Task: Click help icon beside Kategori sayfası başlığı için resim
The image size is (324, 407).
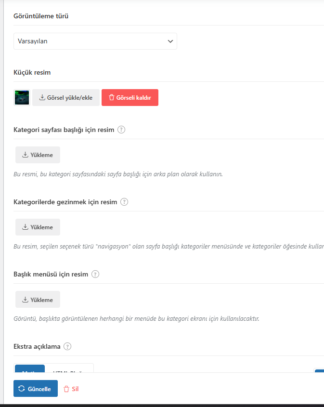Action: 121,130
